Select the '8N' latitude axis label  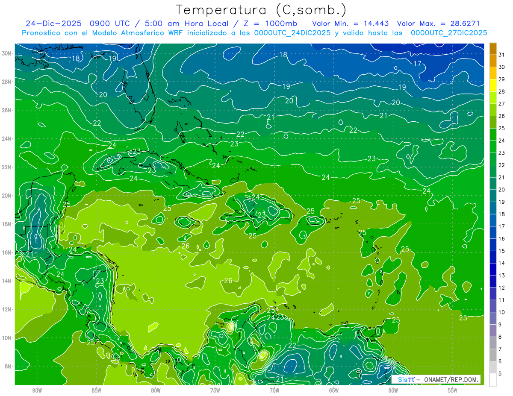(8, 366)
